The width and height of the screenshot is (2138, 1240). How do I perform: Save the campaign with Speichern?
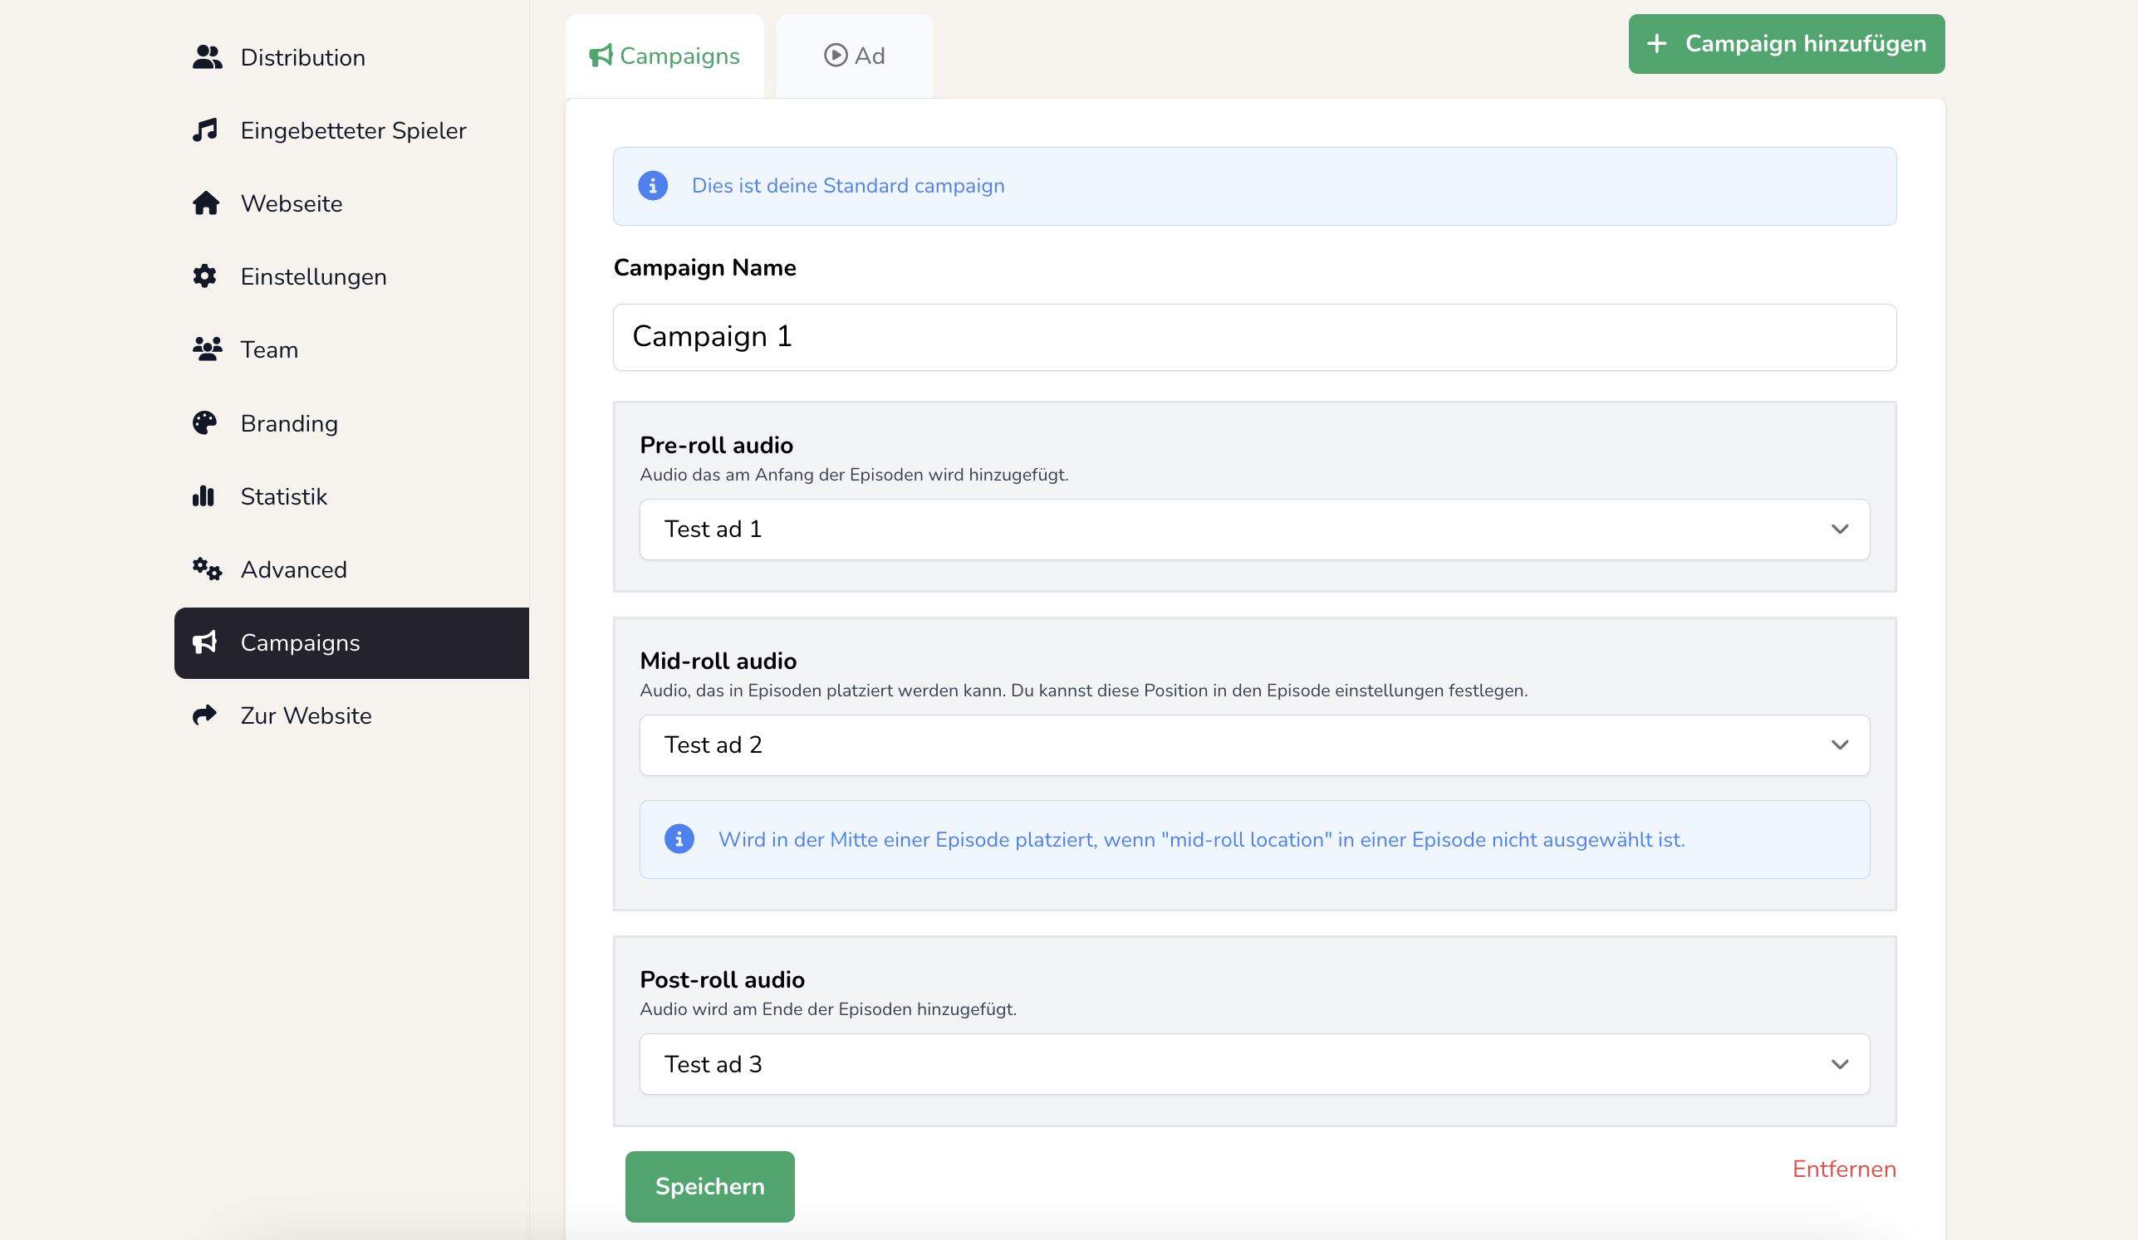pyautogui.click(x=709, y=1187)
